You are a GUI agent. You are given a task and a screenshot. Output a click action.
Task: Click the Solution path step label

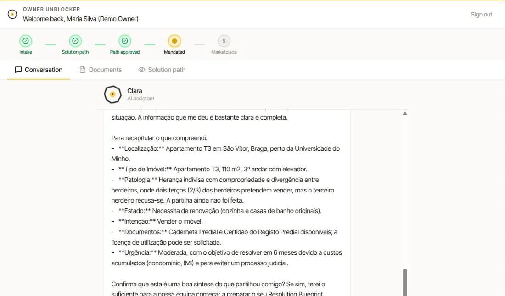click(x=75, y=52)
